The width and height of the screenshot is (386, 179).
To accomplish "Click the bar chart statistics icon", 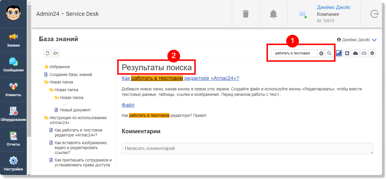I will pyautogui.click(x=339, y=53).
